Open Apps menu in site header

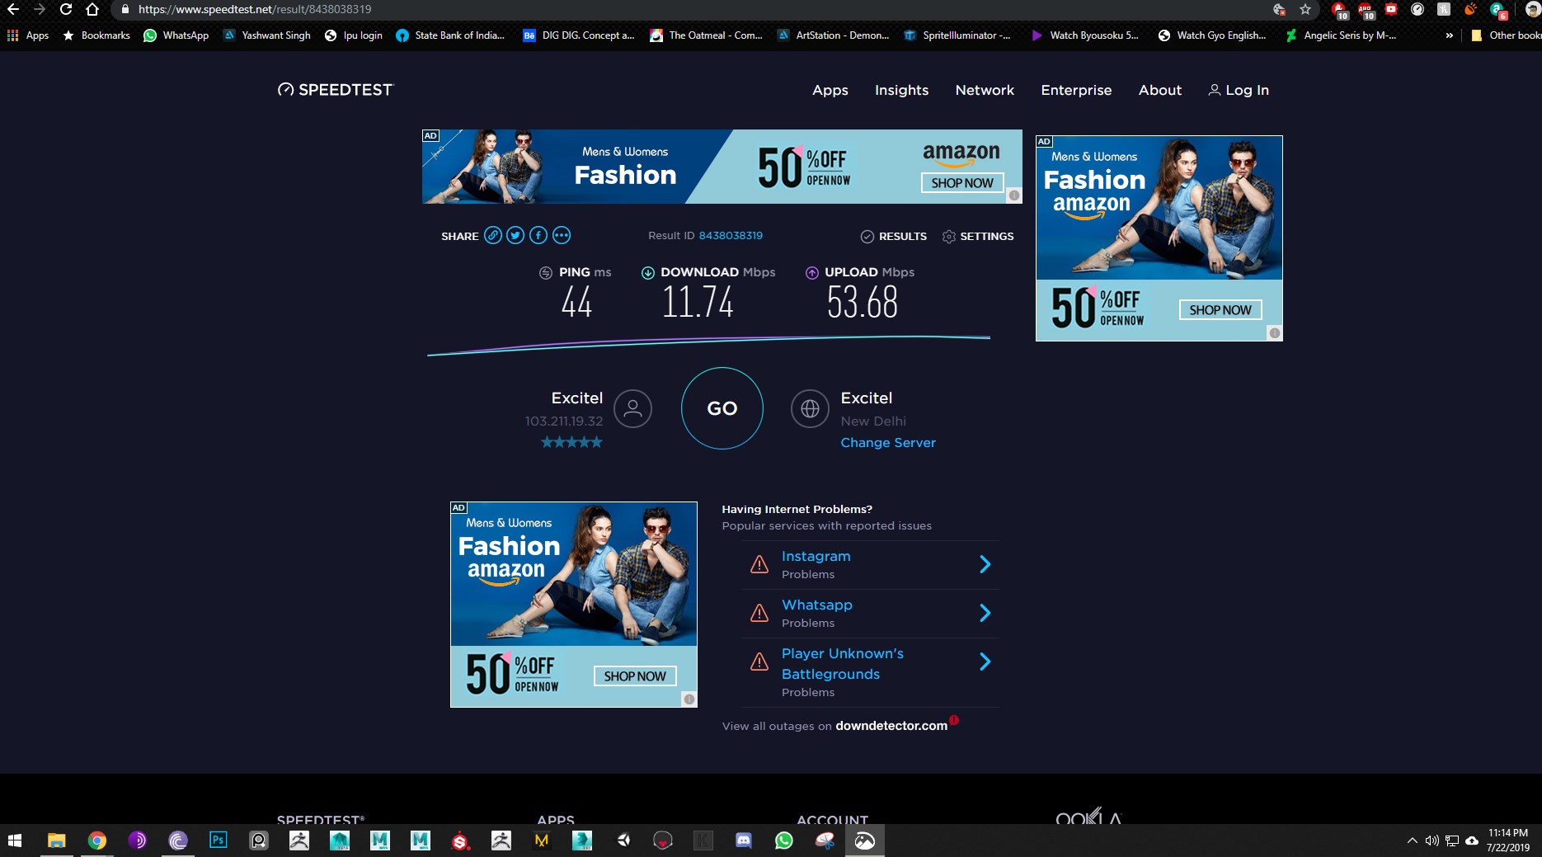(x=830, y=90)
